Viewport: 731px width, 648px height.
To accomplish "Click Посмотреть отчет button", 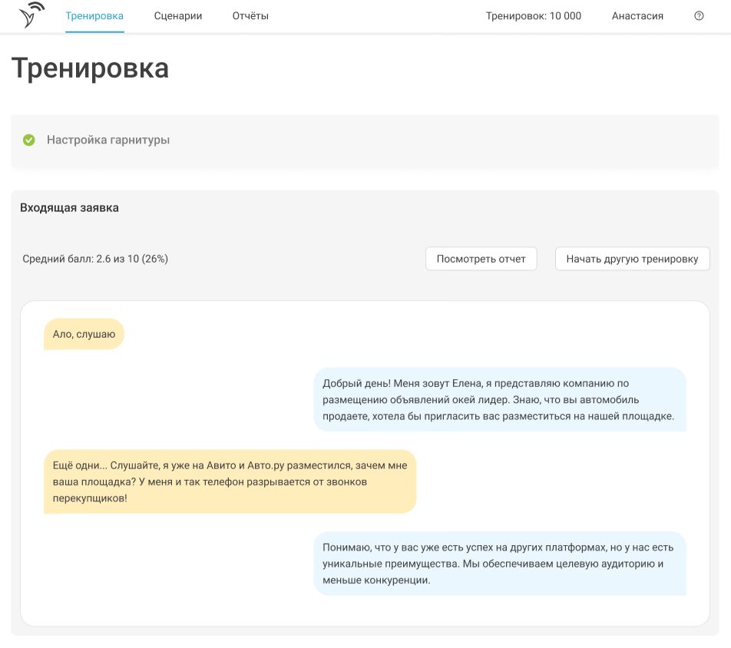I will [x=481, y=259].
